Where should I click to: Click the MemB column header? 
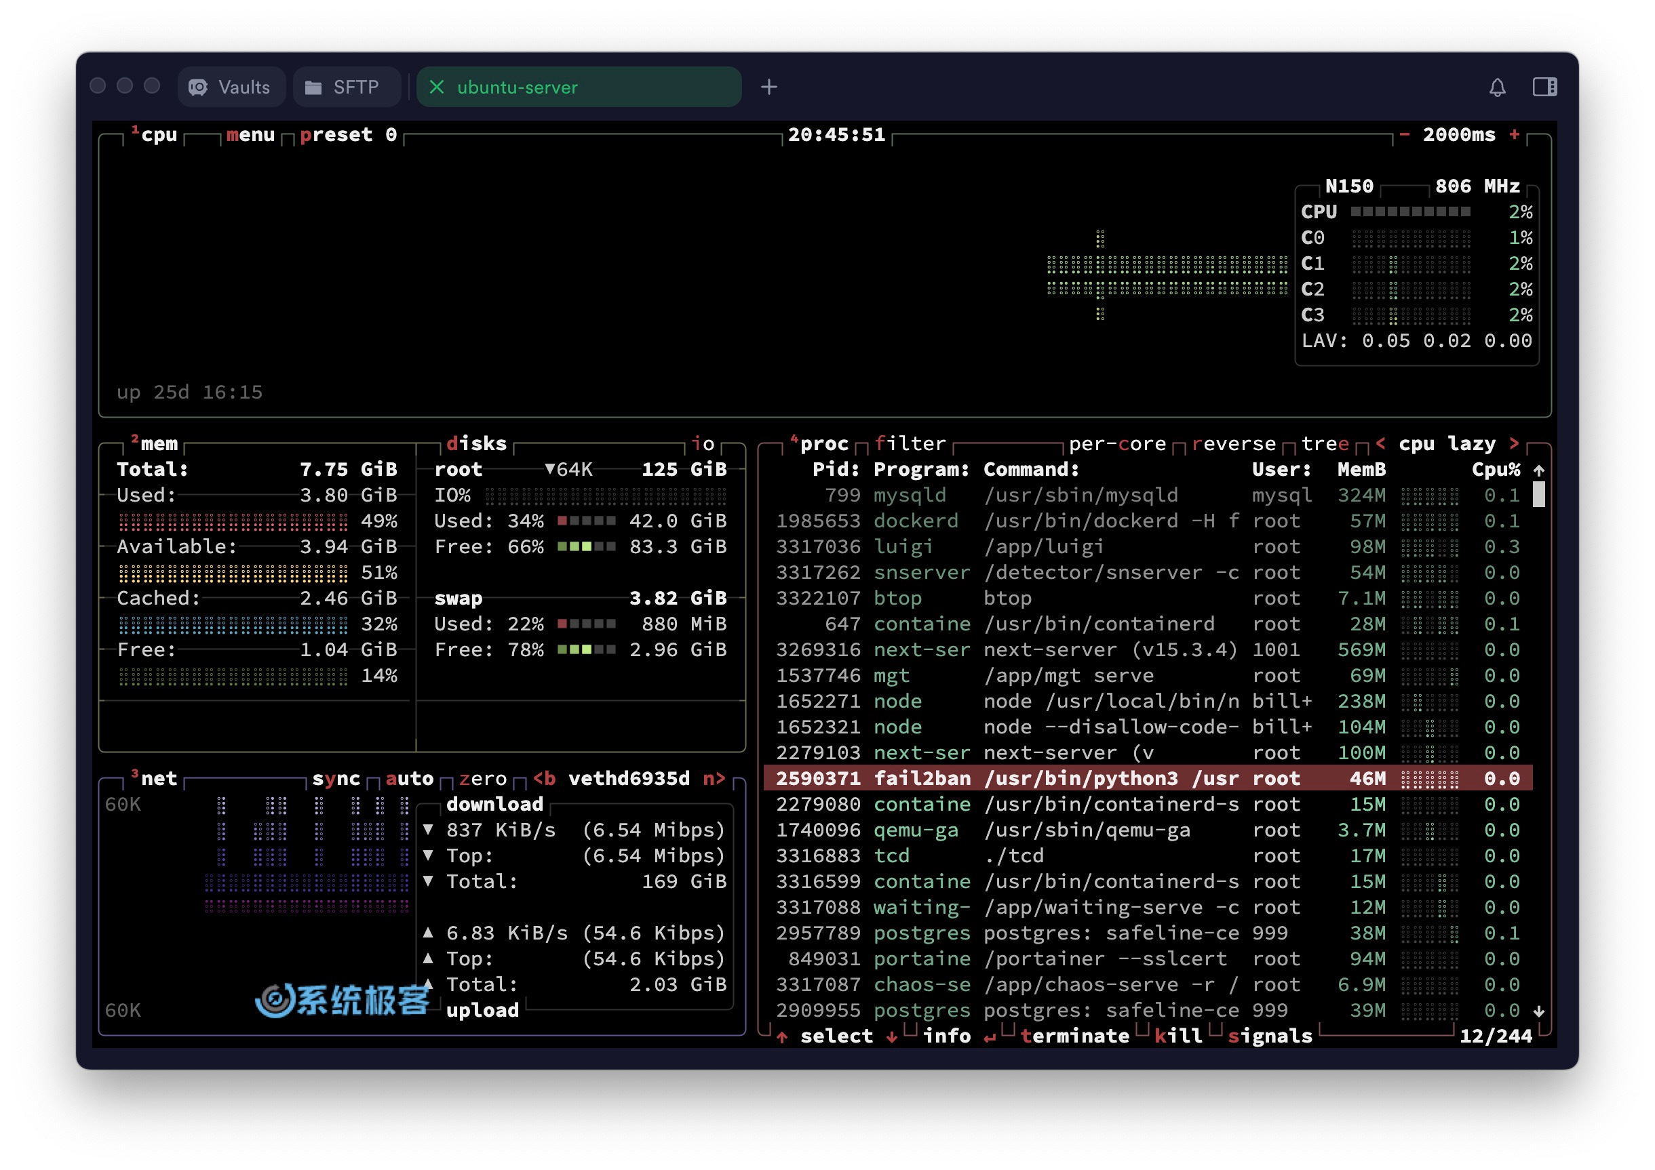click(x=1361, y=469)
